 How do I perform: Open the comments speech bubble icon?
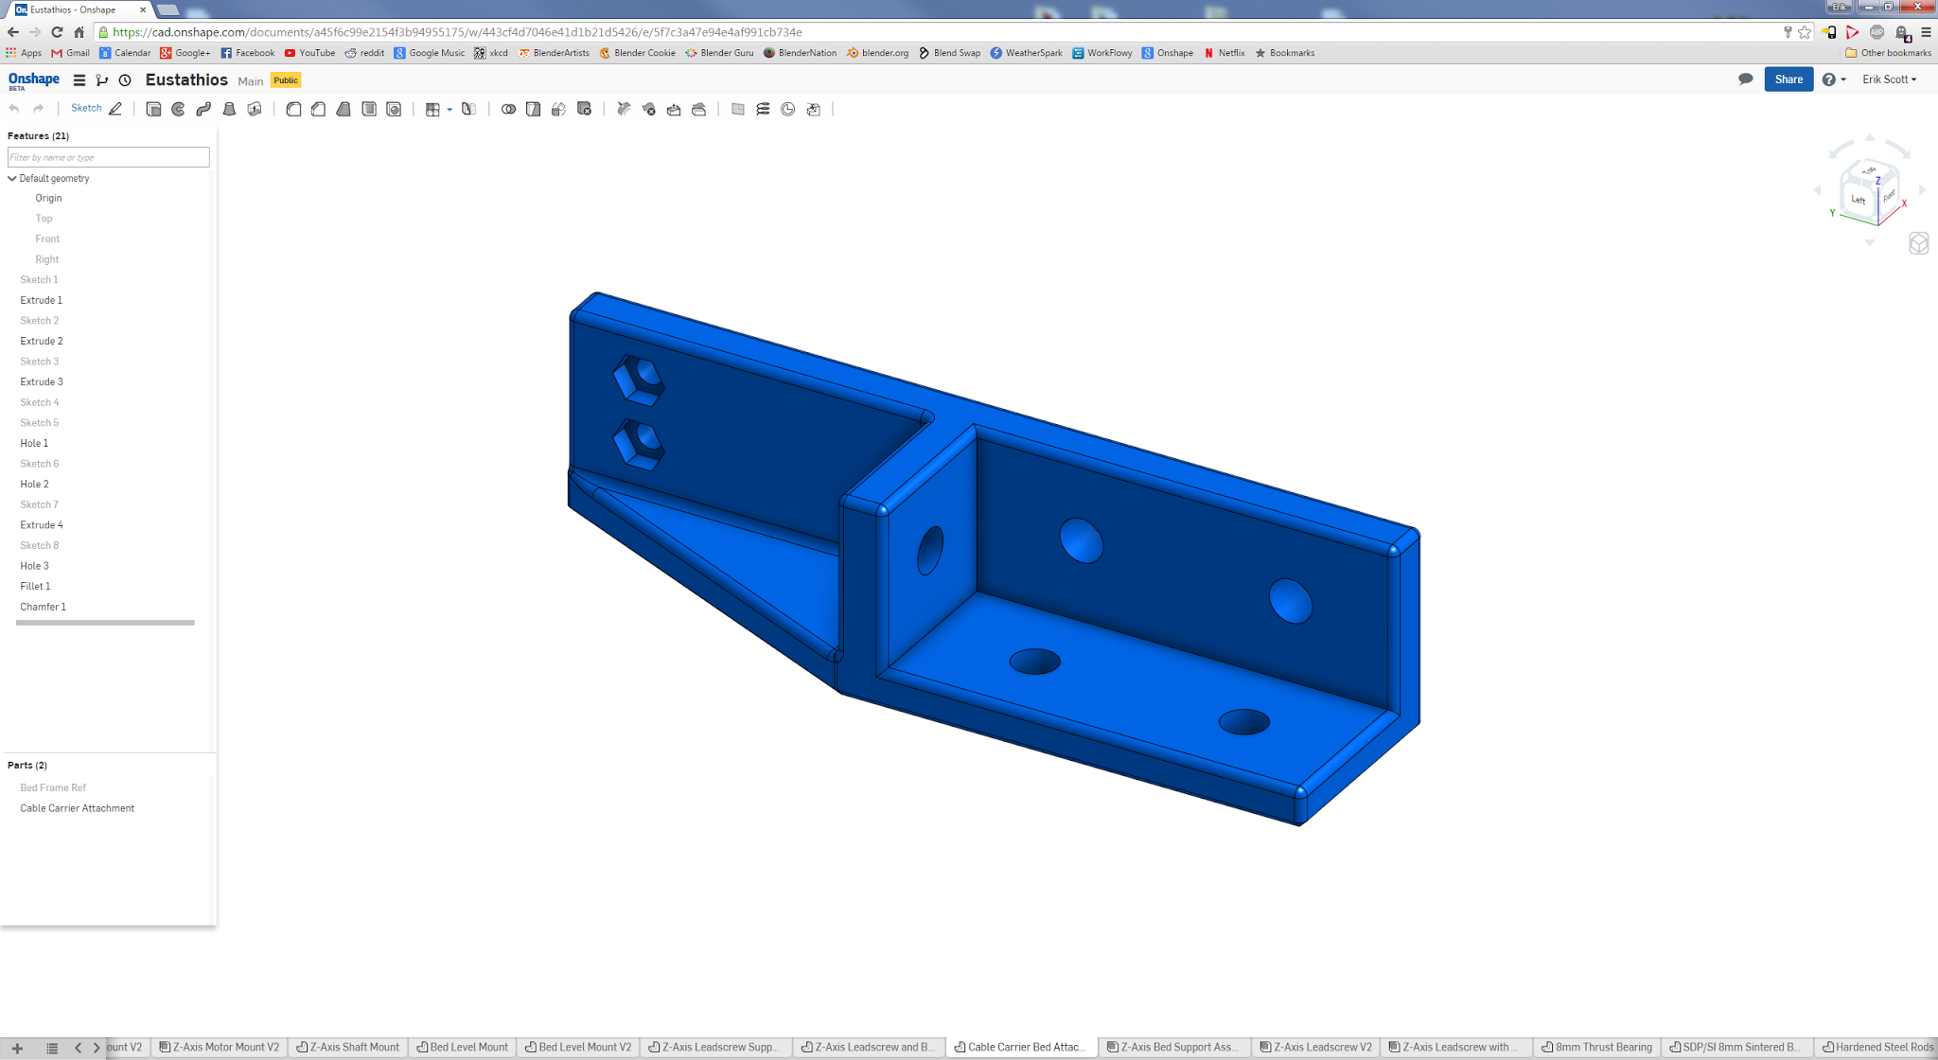[1745, 79]
